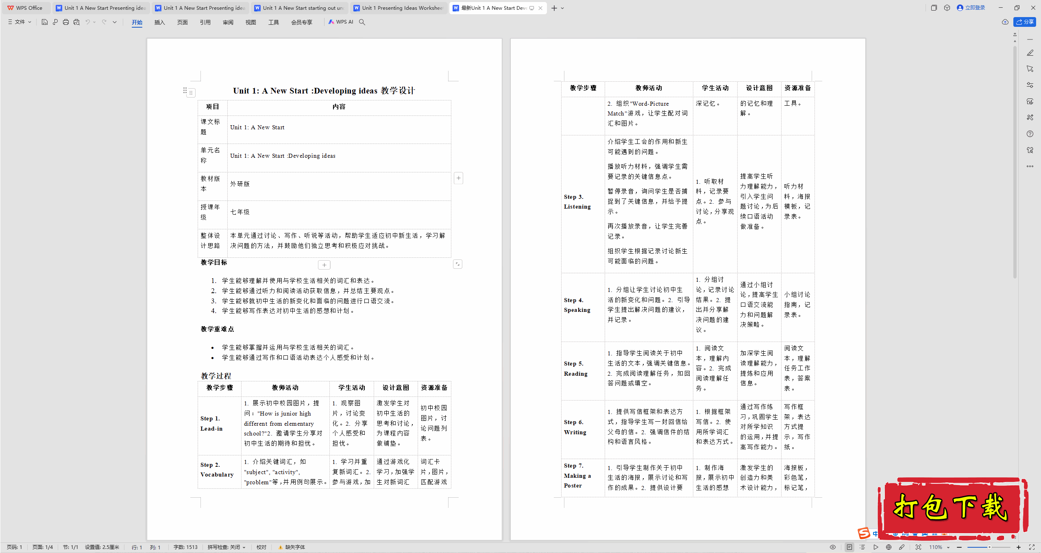1041x553 pixels.
Task: Open the 文件 file menu
Action: tap(20, 22)
